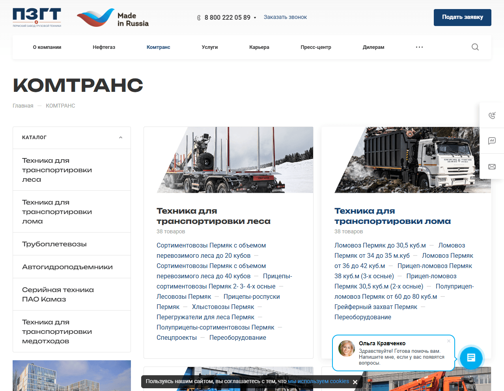
Task: Select sidebar Трубоплетевозы category
Action: (72, 244)
